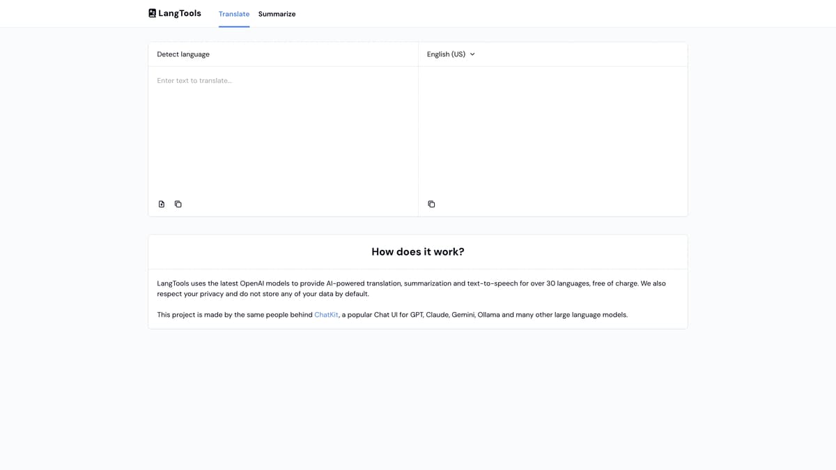This screenshot has width=836, height=470.
Task: Open the English (US) target language dropdown
Action: coord(451,54)
